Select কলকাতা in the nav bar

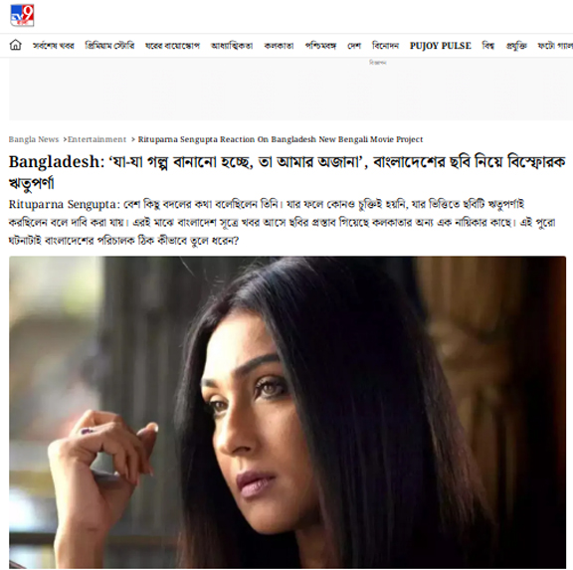(x=279, y=46)
